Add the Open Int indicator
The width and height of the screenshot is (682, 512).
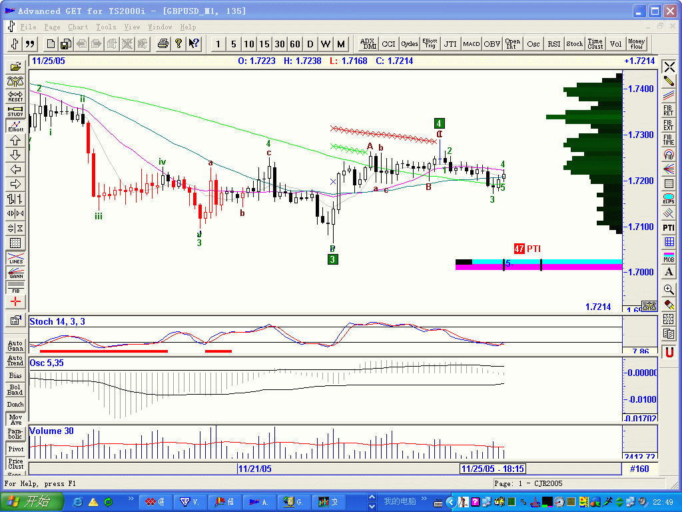click(512, 43)
